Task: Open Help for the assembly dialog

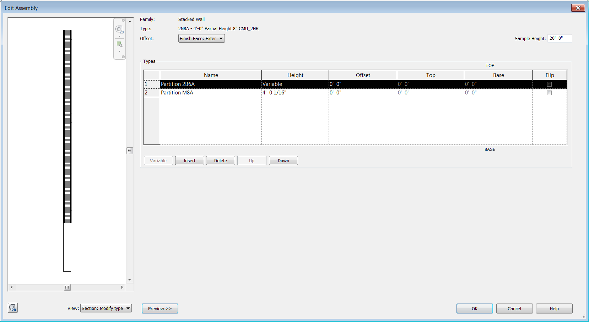Action: (x=554, y=309)
